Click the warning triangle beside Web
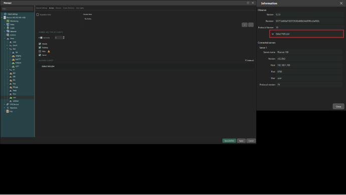Viewport: 346px width, 195px height. coord(49,52)
